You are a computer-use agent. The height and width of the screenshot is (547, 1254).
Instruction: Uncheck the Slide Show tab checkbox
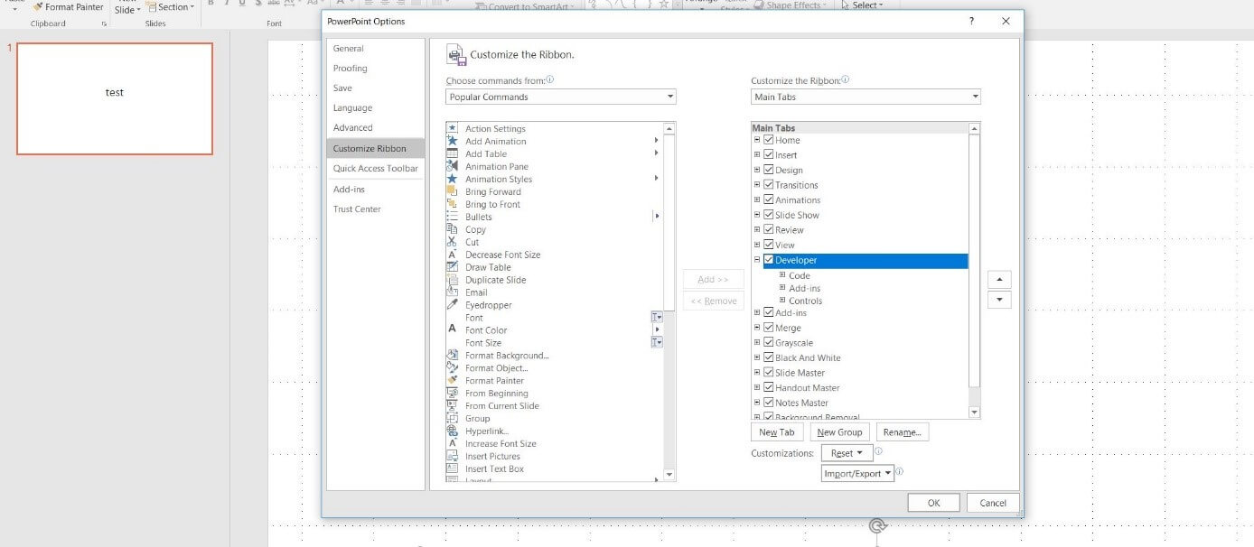tap(769, 215)
